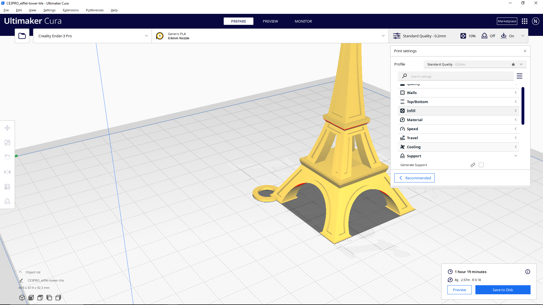This screenshot has height=305, width=543.
Task: Expand the Top/Bottom settings category
Action: coord(458,102)
